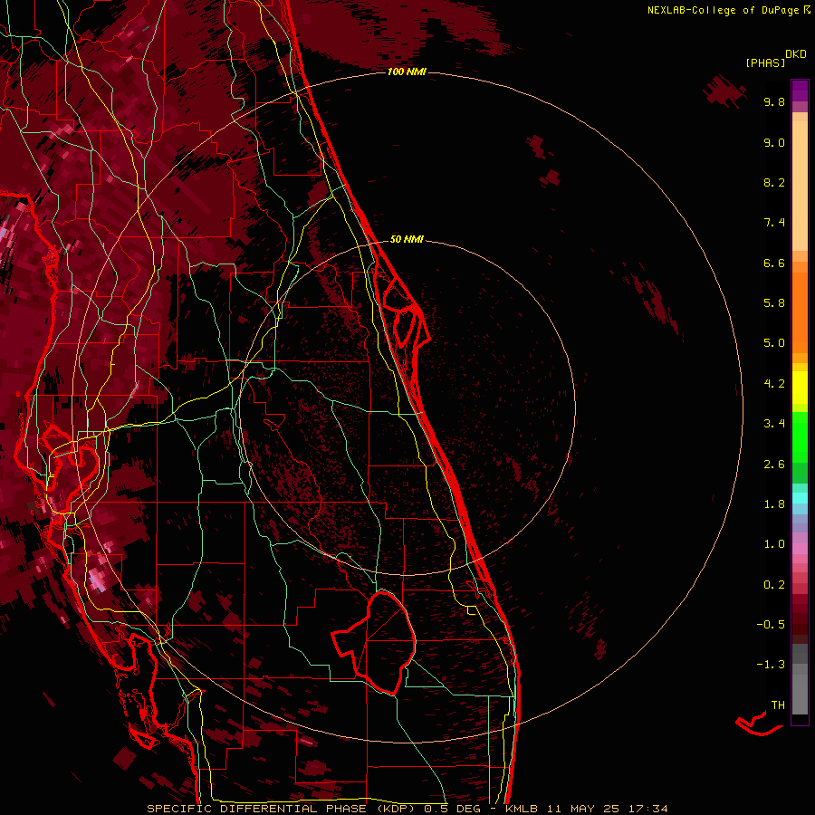The height and width of the screenshot is (815, 815).
Task: Click the 5.8 scale value
Action: click(x=774, y=303)
